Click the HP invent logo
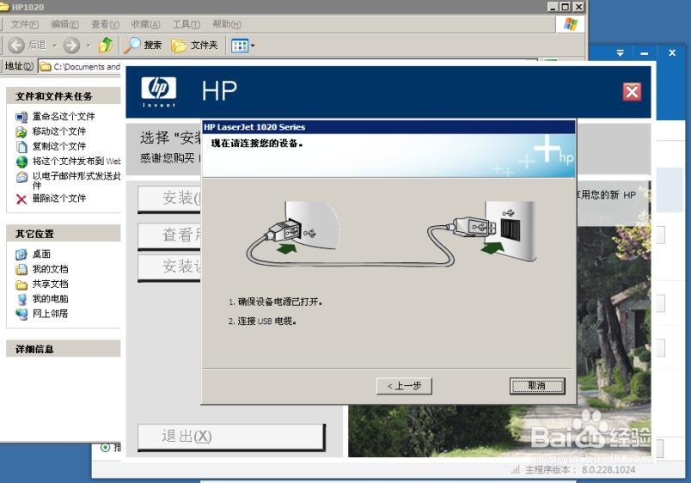The image size is (691, 483). (x=159, y=92)
